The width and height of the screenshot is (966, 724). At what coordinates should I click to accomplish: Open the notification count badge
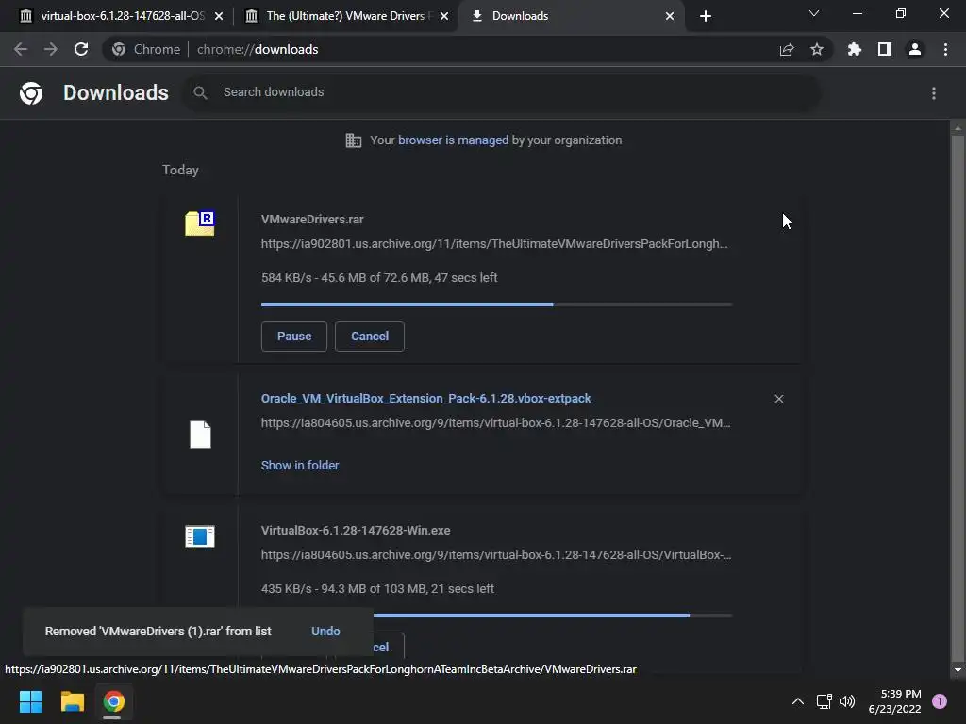[940, 701]
